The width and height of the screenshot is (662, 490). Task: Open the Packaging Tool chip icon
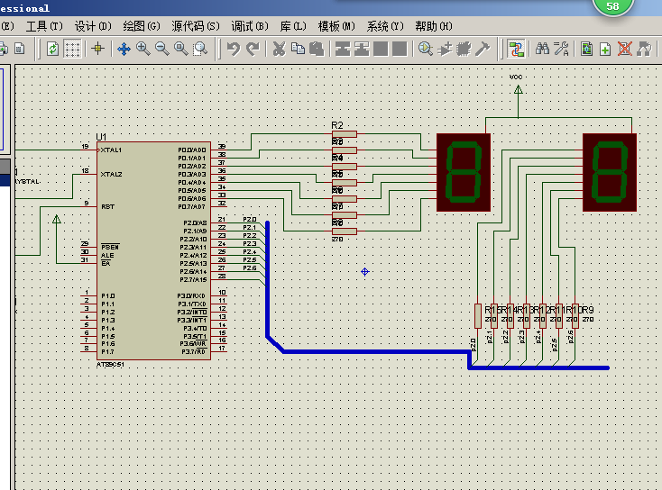(x=464, y=49)
